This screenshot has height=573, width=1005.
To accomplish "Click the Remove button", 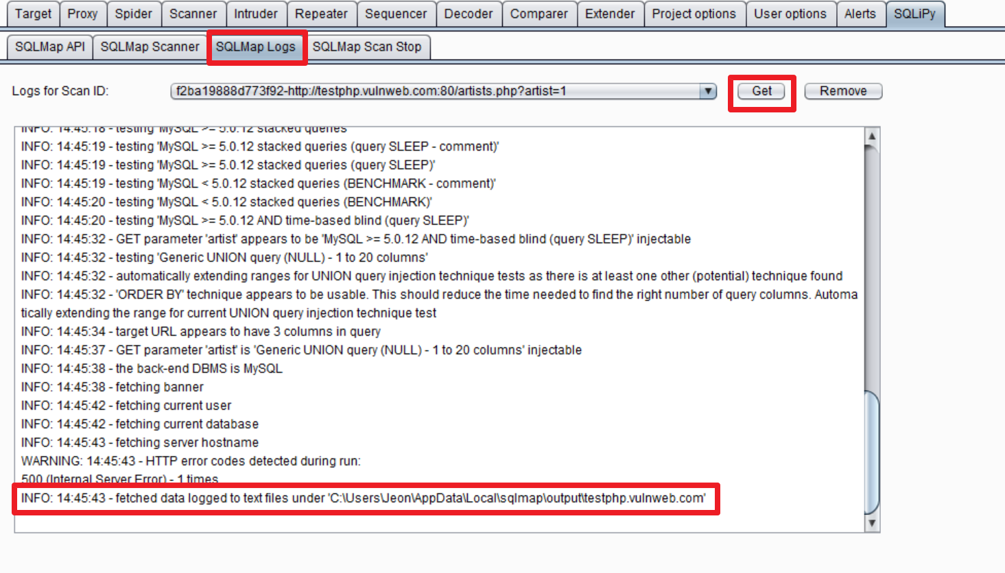I will click(x=843, y=91).
